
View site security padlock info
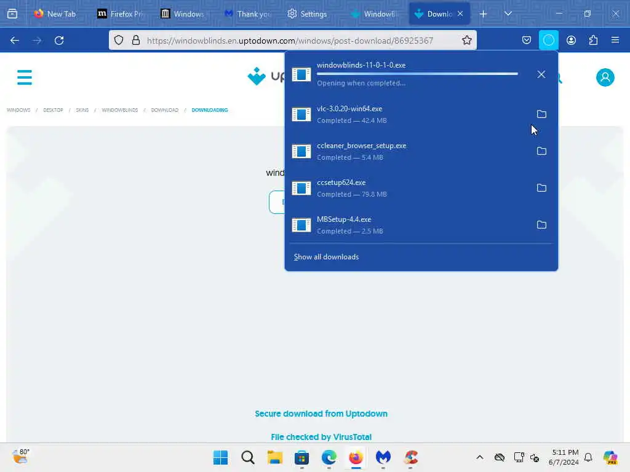pos(136,40)
